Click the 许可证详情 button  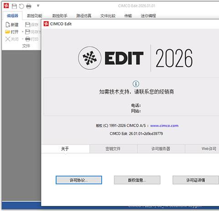point(196,180)
